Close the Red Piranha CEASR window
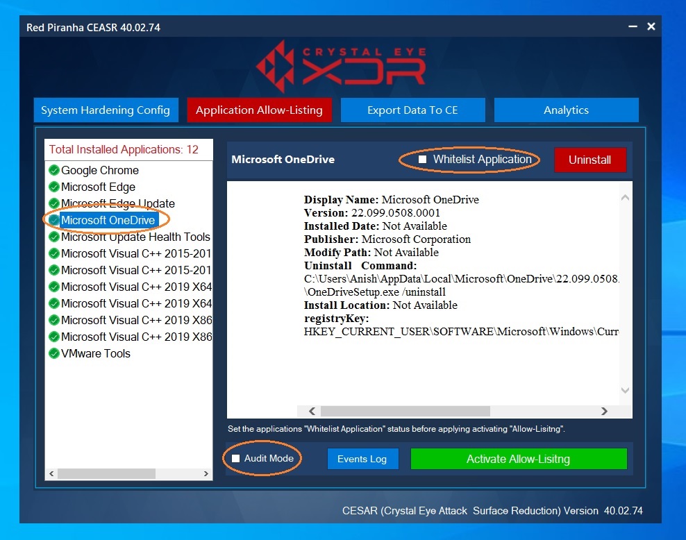The image size is (686, 540). click(x=651, y=26)
